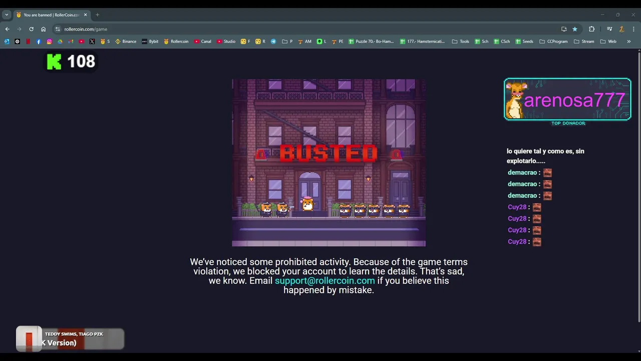
Task: Open the YouTube bookmark icon after Gmail
Action: point(81,42)
